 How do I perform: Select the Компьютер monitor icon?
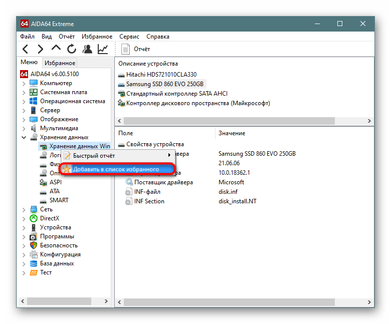[x=34, y=83]
